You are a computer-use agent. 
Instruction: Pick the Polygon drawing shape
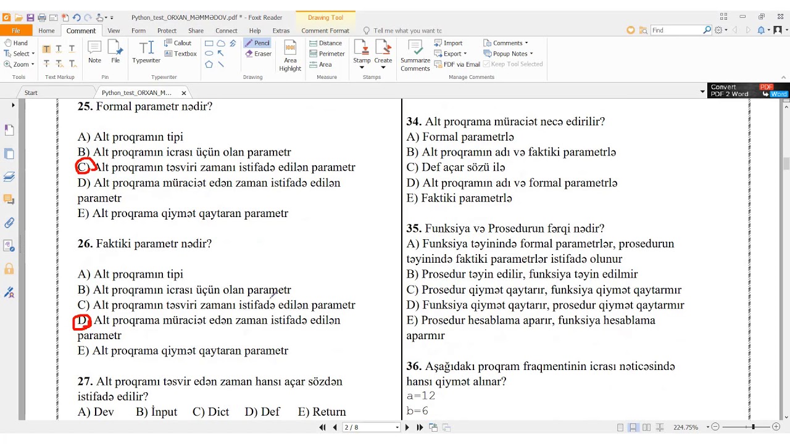(x=209, y=64)
